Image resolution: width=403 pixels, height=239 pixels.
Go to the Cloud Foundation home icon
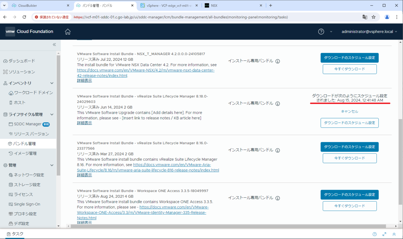(x=68, y=32)
